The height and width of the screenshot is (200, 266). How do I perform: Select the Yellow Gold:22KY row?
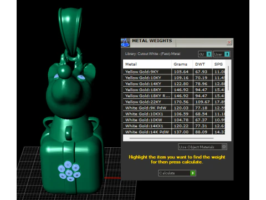174,102
